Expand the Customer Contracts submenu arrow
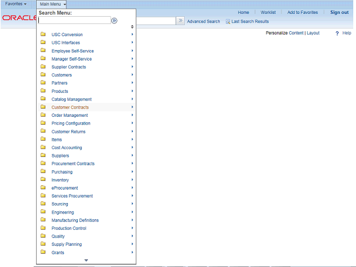The image size is (356, 267). [132, 107]
